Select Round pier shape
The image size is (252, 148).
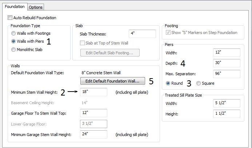(x=168, y=83)
